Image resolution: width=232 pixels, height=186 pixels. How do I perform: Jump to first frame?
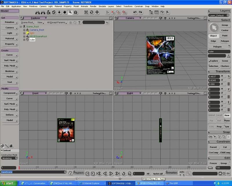(x=99, y=174)
